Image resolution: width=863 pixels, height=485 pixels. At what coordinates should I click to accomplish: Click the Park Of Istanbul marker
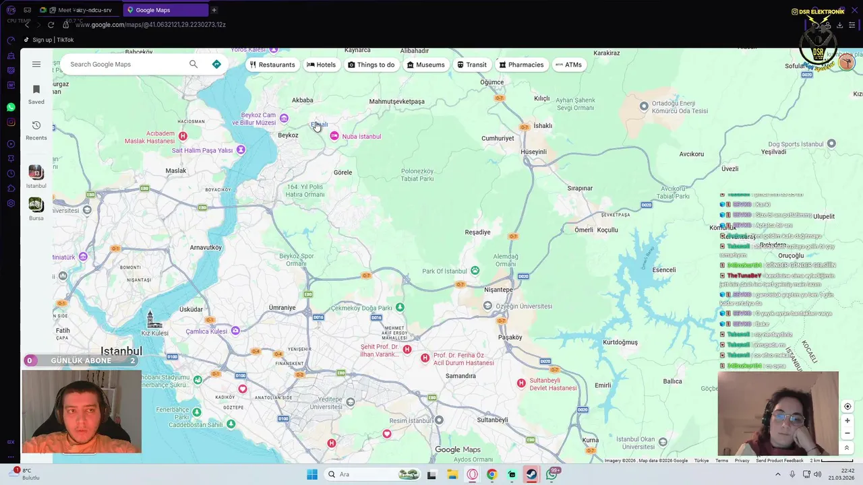475,271
